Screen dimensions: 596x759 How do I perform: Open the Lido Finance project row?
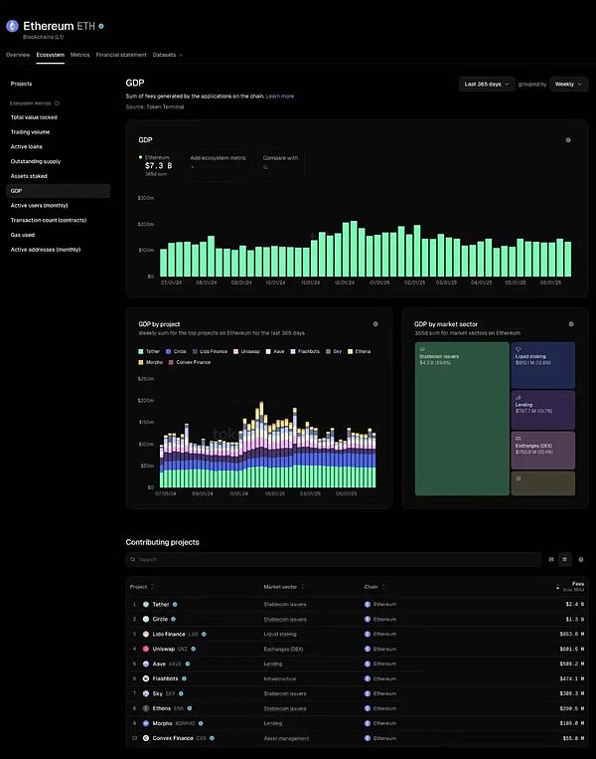[167, 634]
